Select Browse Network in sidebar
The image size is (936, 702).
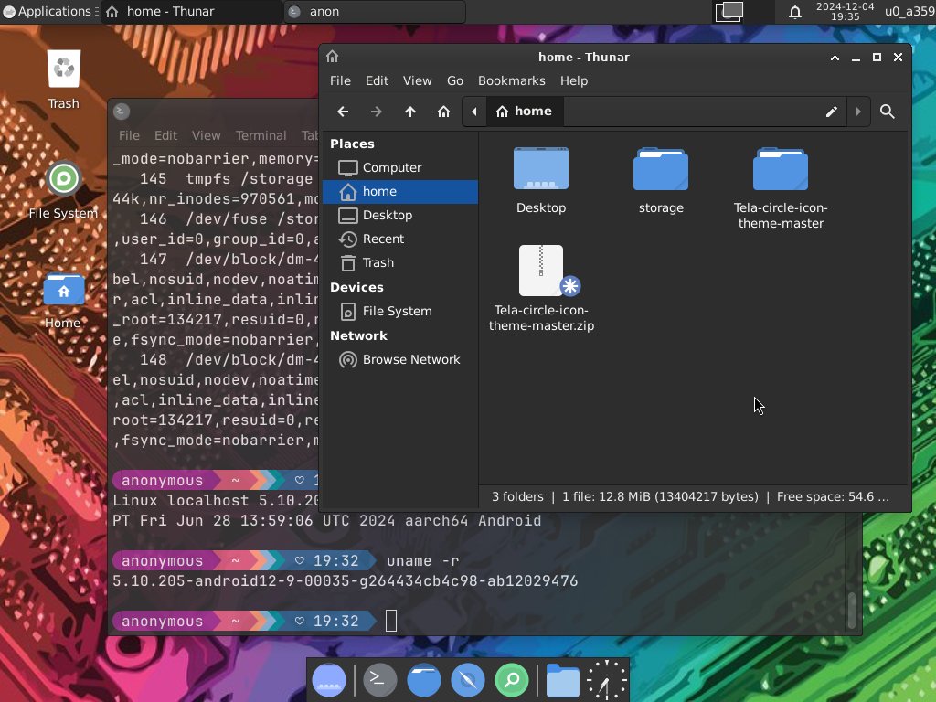[400, 360]
